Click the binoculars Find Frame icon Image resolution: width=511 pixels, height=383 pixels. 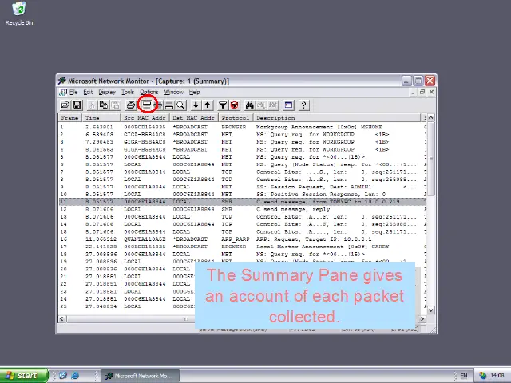coord(250,105)
